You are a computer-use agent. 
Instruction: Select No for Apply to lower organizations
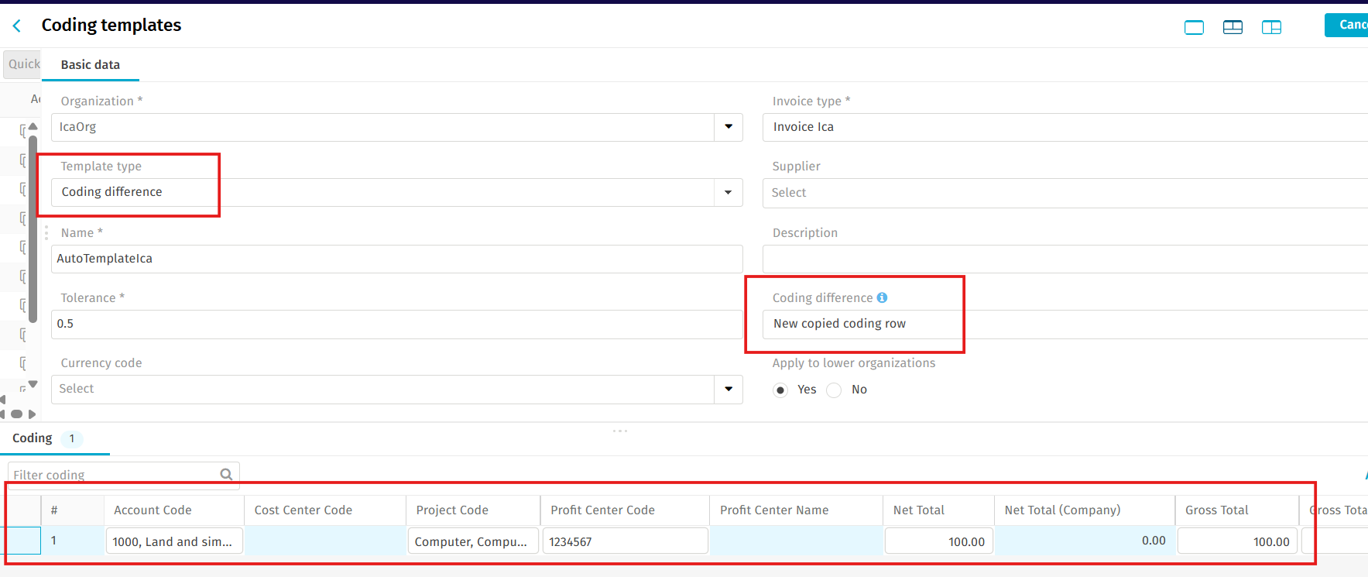coord(834,390)
